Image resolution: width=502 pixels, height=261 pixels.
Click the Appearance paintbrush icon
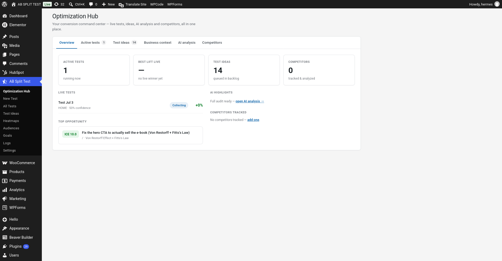[5, 228]
